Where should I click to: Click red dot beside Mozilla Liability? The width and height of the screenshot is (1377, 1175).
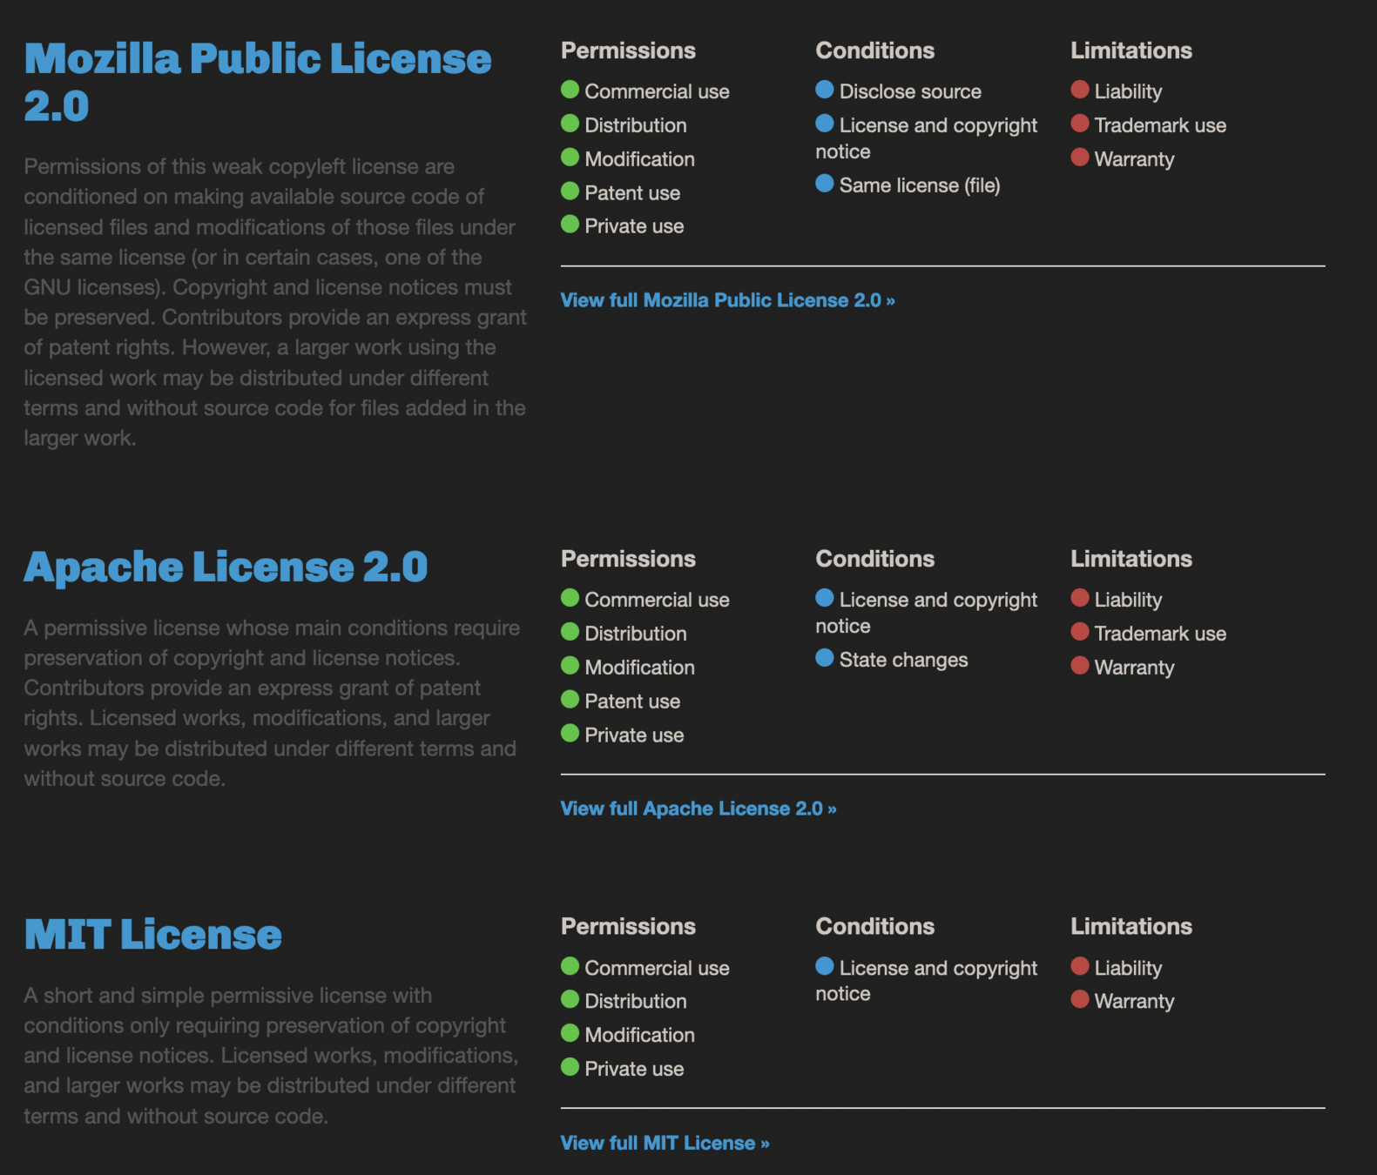(x=1080, y=90)
